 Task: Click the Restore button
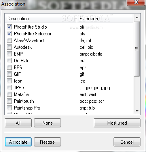pyautogui.click(x=47, y=142)
